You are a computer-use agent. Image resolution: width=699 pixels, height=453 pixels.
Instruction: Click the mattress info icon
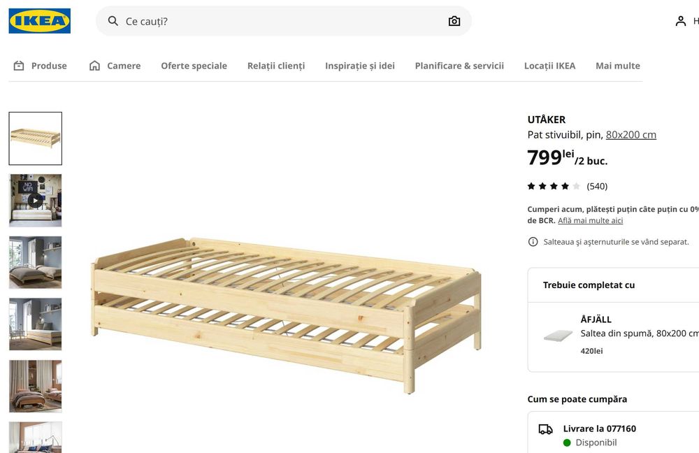pos(533,242)
